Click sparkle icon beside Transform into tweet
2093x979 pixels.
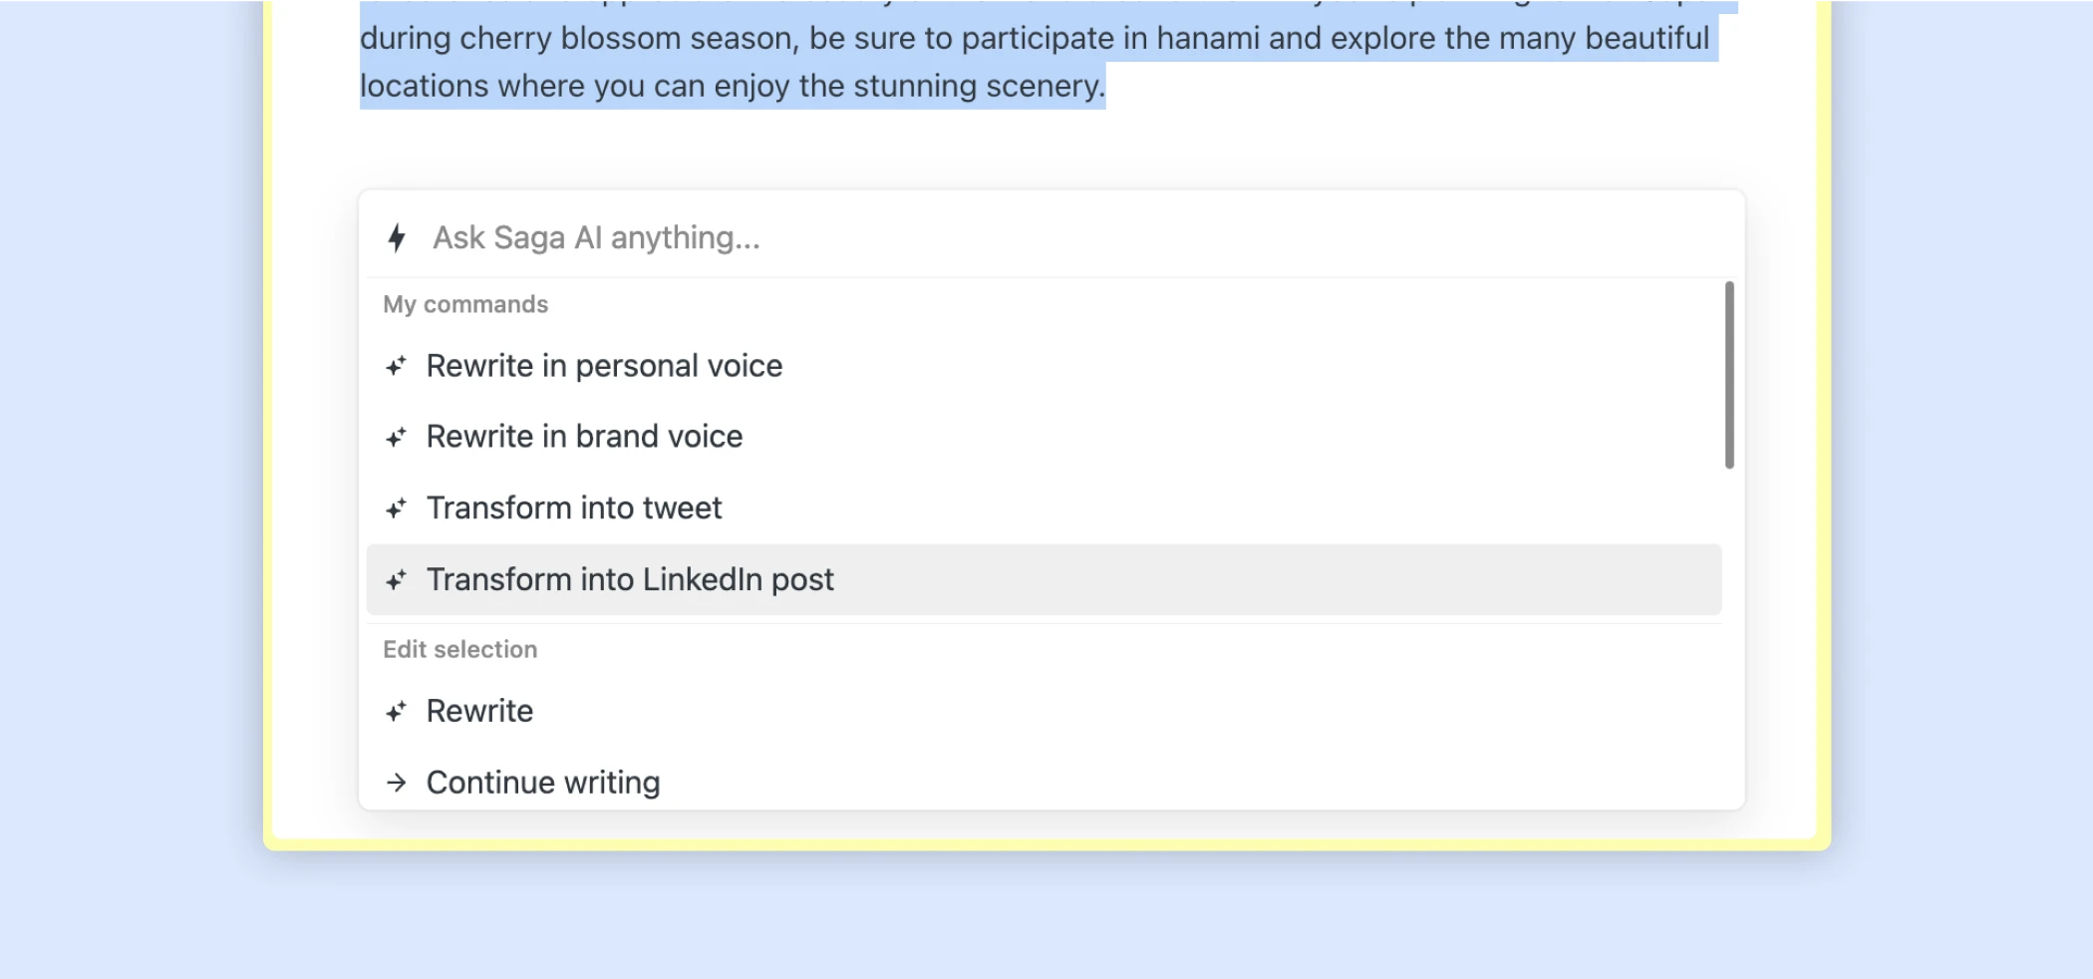point(397,509)
